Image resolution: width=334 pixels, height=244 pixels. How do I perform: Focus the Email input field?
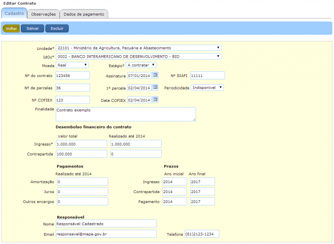pyautogui.click(x=106, y=234)
